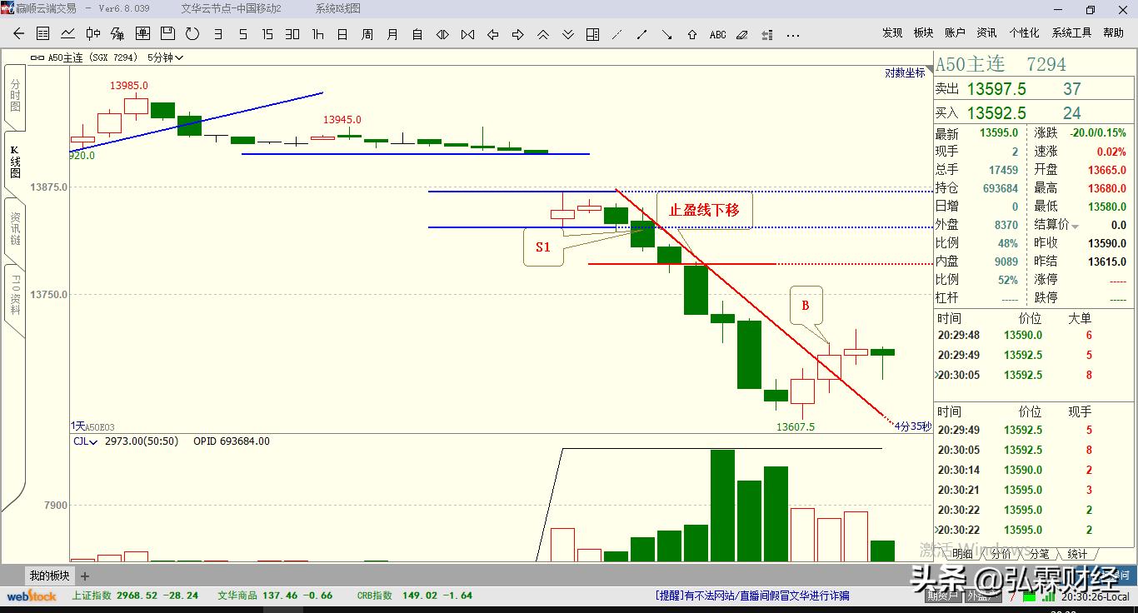The image size is (1138, 613).
Task: Click the double down chevron icon
Action: click(x=567, y=34)
